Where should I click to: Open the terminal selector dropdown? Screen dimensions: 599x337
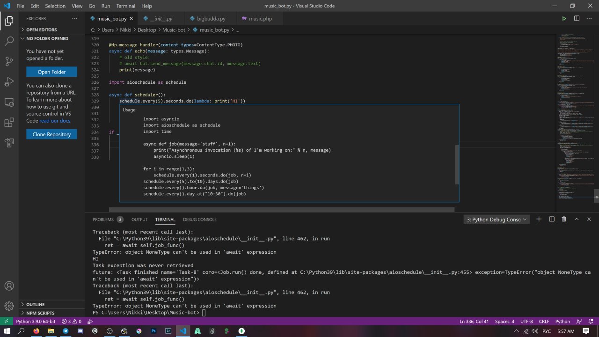click(497, 220)
